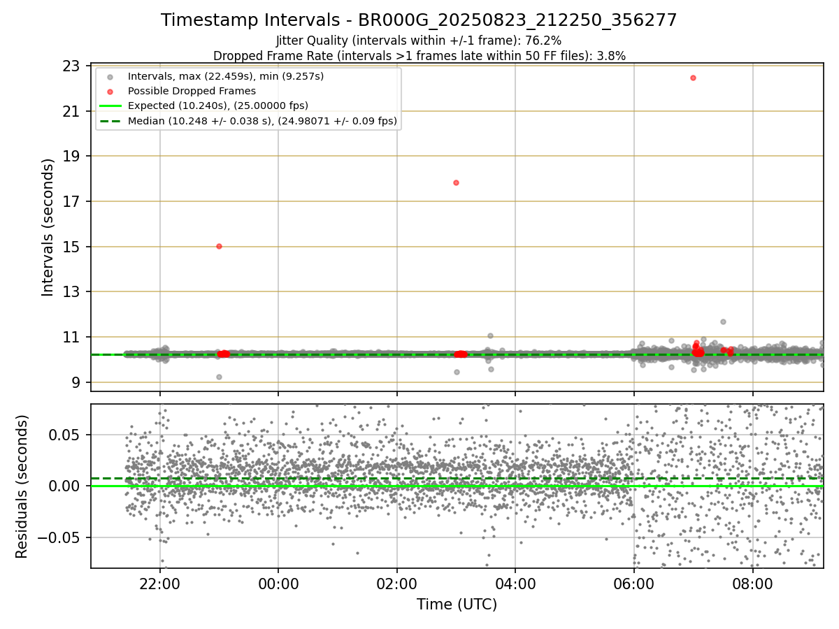Click the 'Dropped Frame Rate' 3.8% subtitle line
The width and height of the screenshot is (839, 629).
coord(419,56)
